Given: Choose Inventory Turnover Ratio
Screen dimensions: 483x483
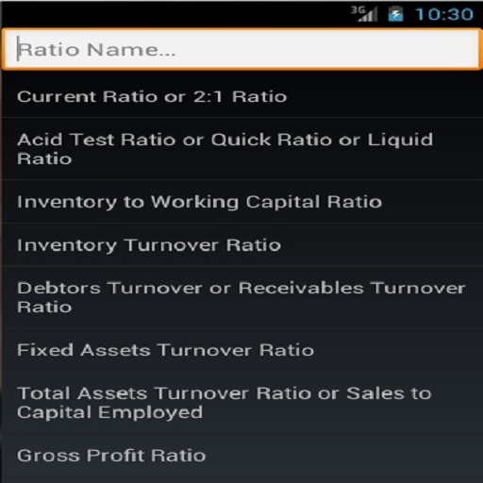Looking at the screenshot, I should [x=241, y=244].
